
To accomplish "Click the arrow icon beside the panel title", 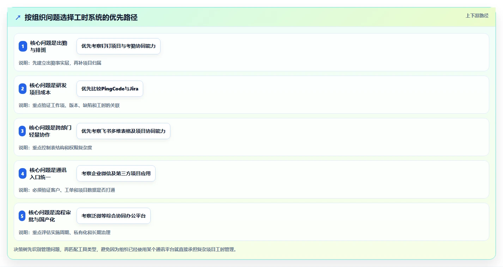I will 18,18.
